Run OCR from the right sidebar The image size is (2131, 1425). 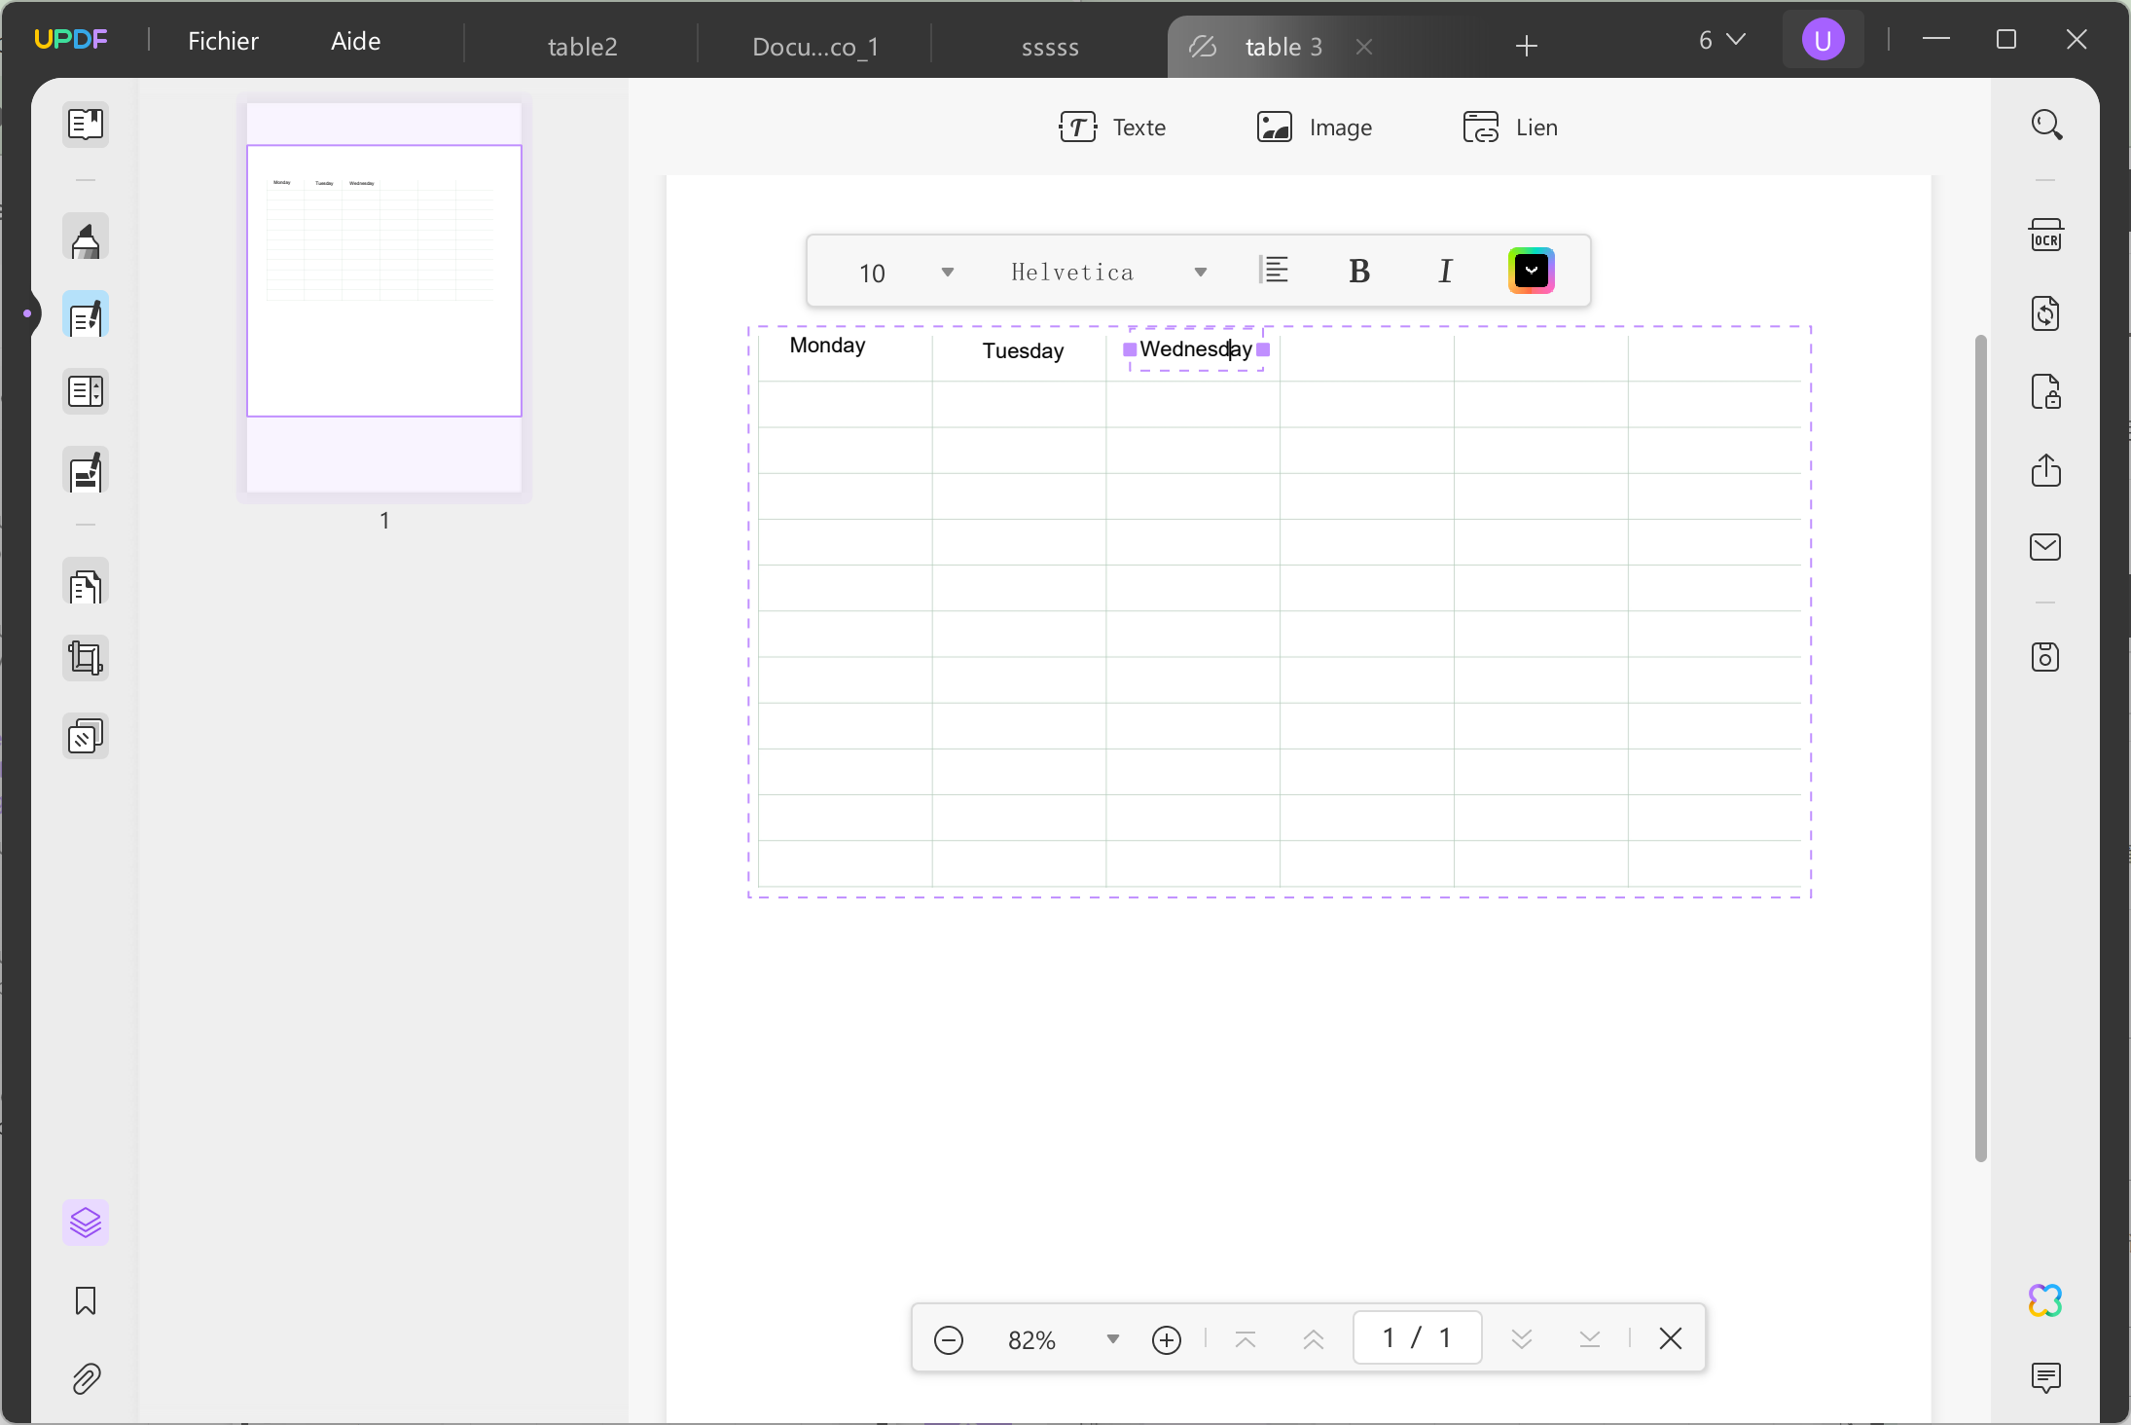click(x=2045, y=234)
